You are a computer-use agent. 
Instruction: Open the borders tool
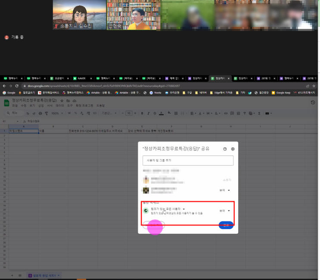click(x=176, y=113)
